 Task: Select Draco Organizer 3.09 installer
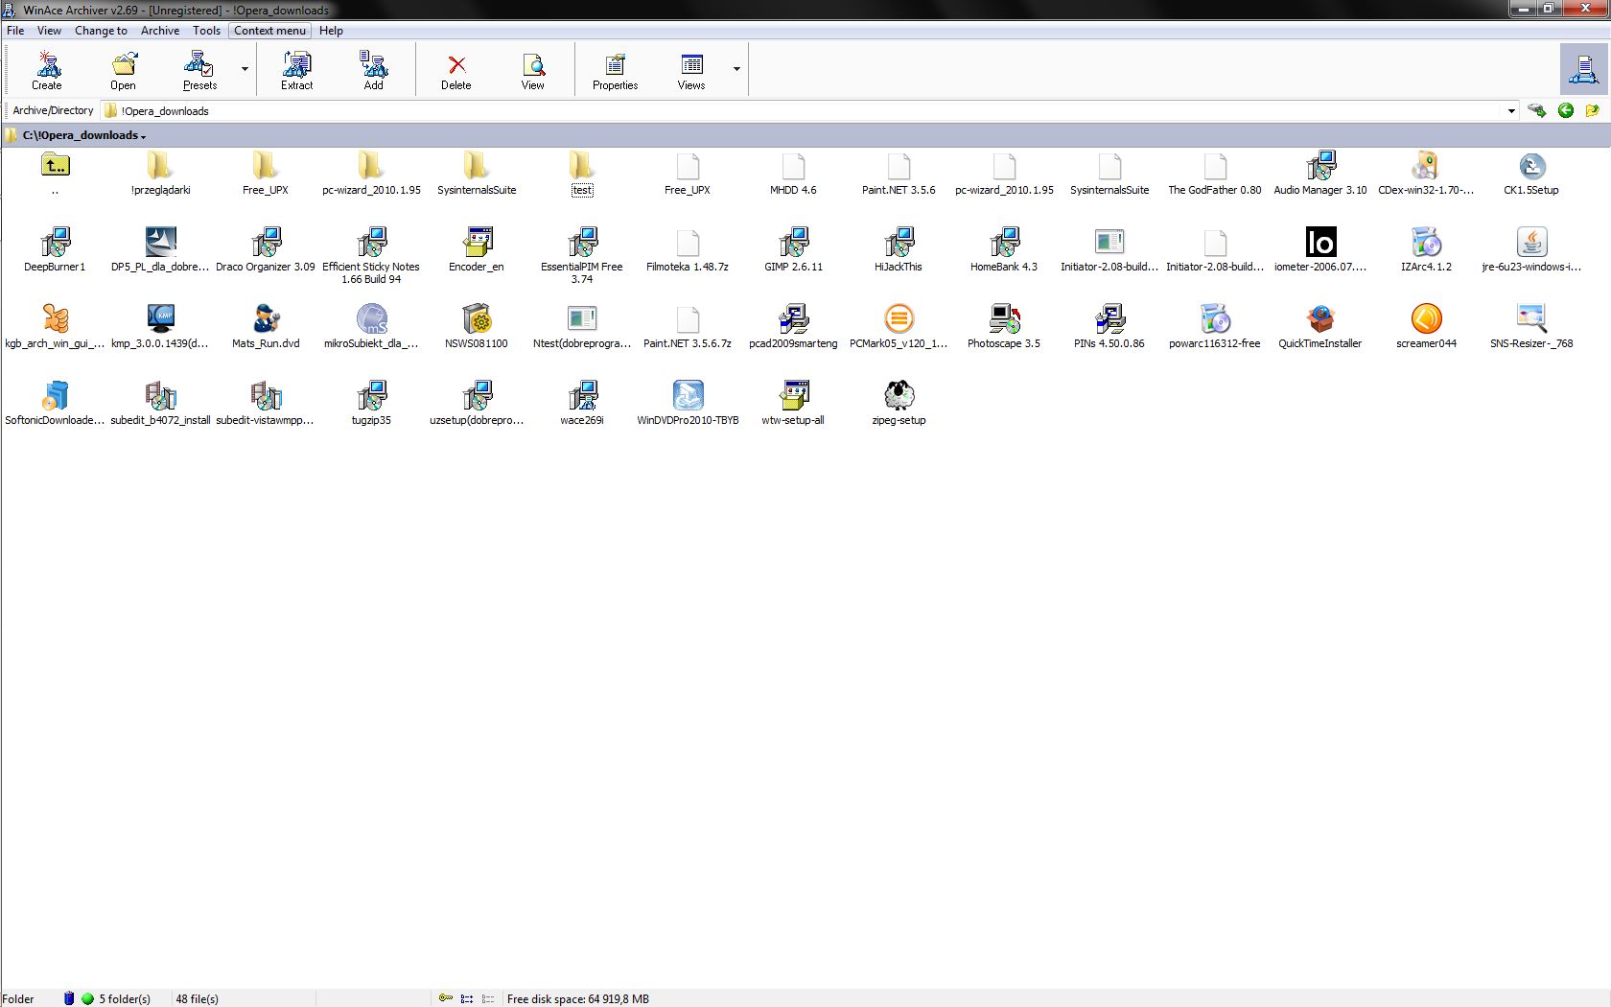[266, 249]
